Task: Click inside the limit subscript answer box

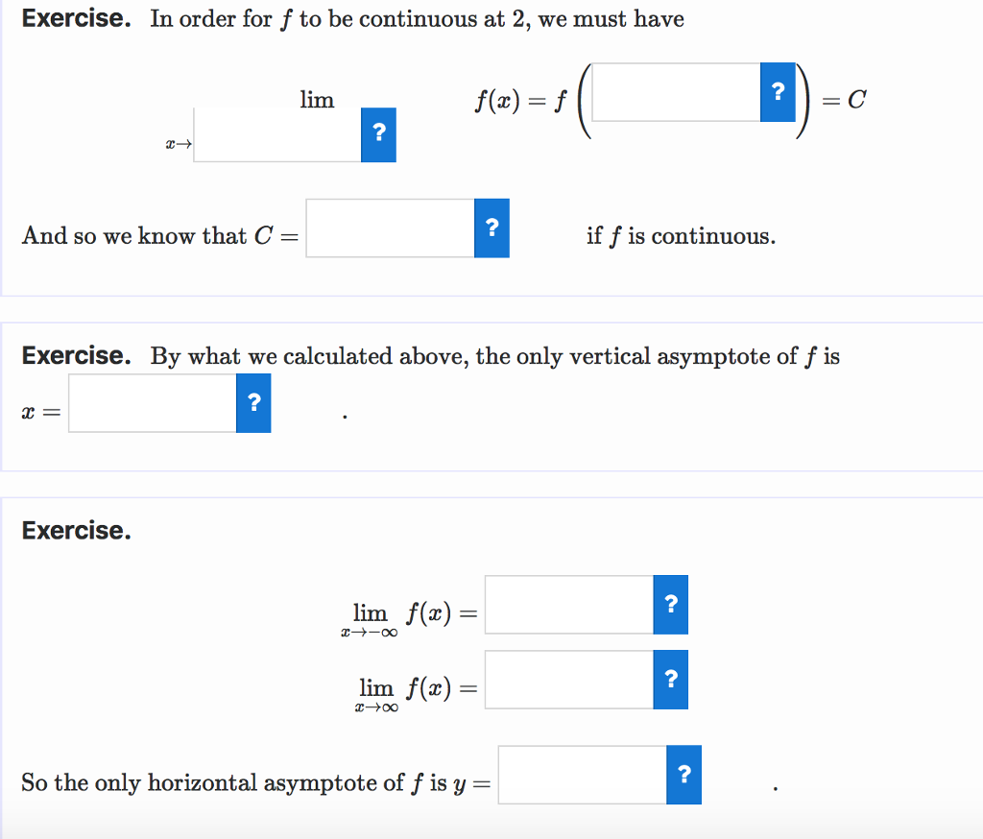Action: (x=278, y=135)
